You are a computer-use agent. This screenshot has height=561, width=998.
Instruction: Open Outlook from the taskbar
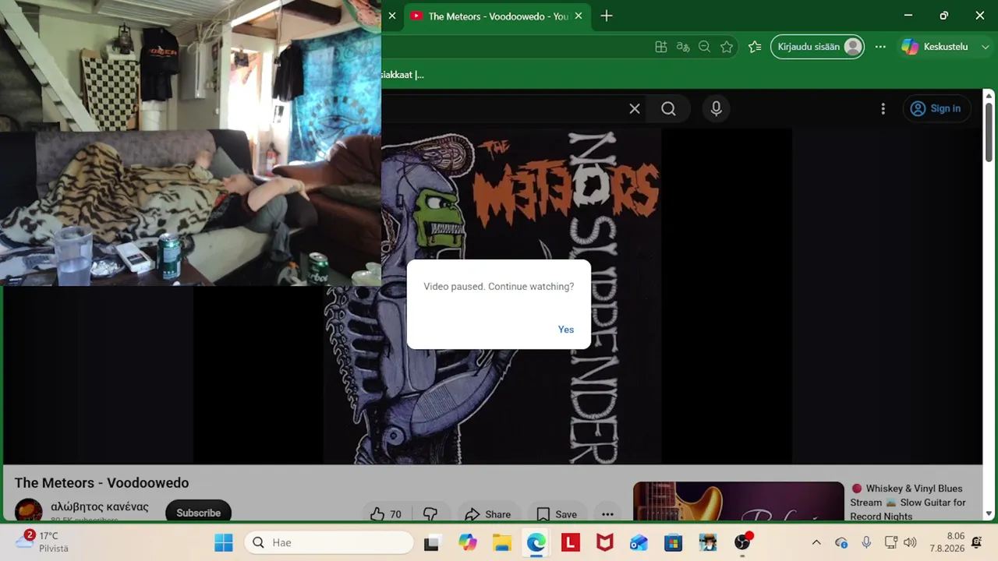click(639, 542)
